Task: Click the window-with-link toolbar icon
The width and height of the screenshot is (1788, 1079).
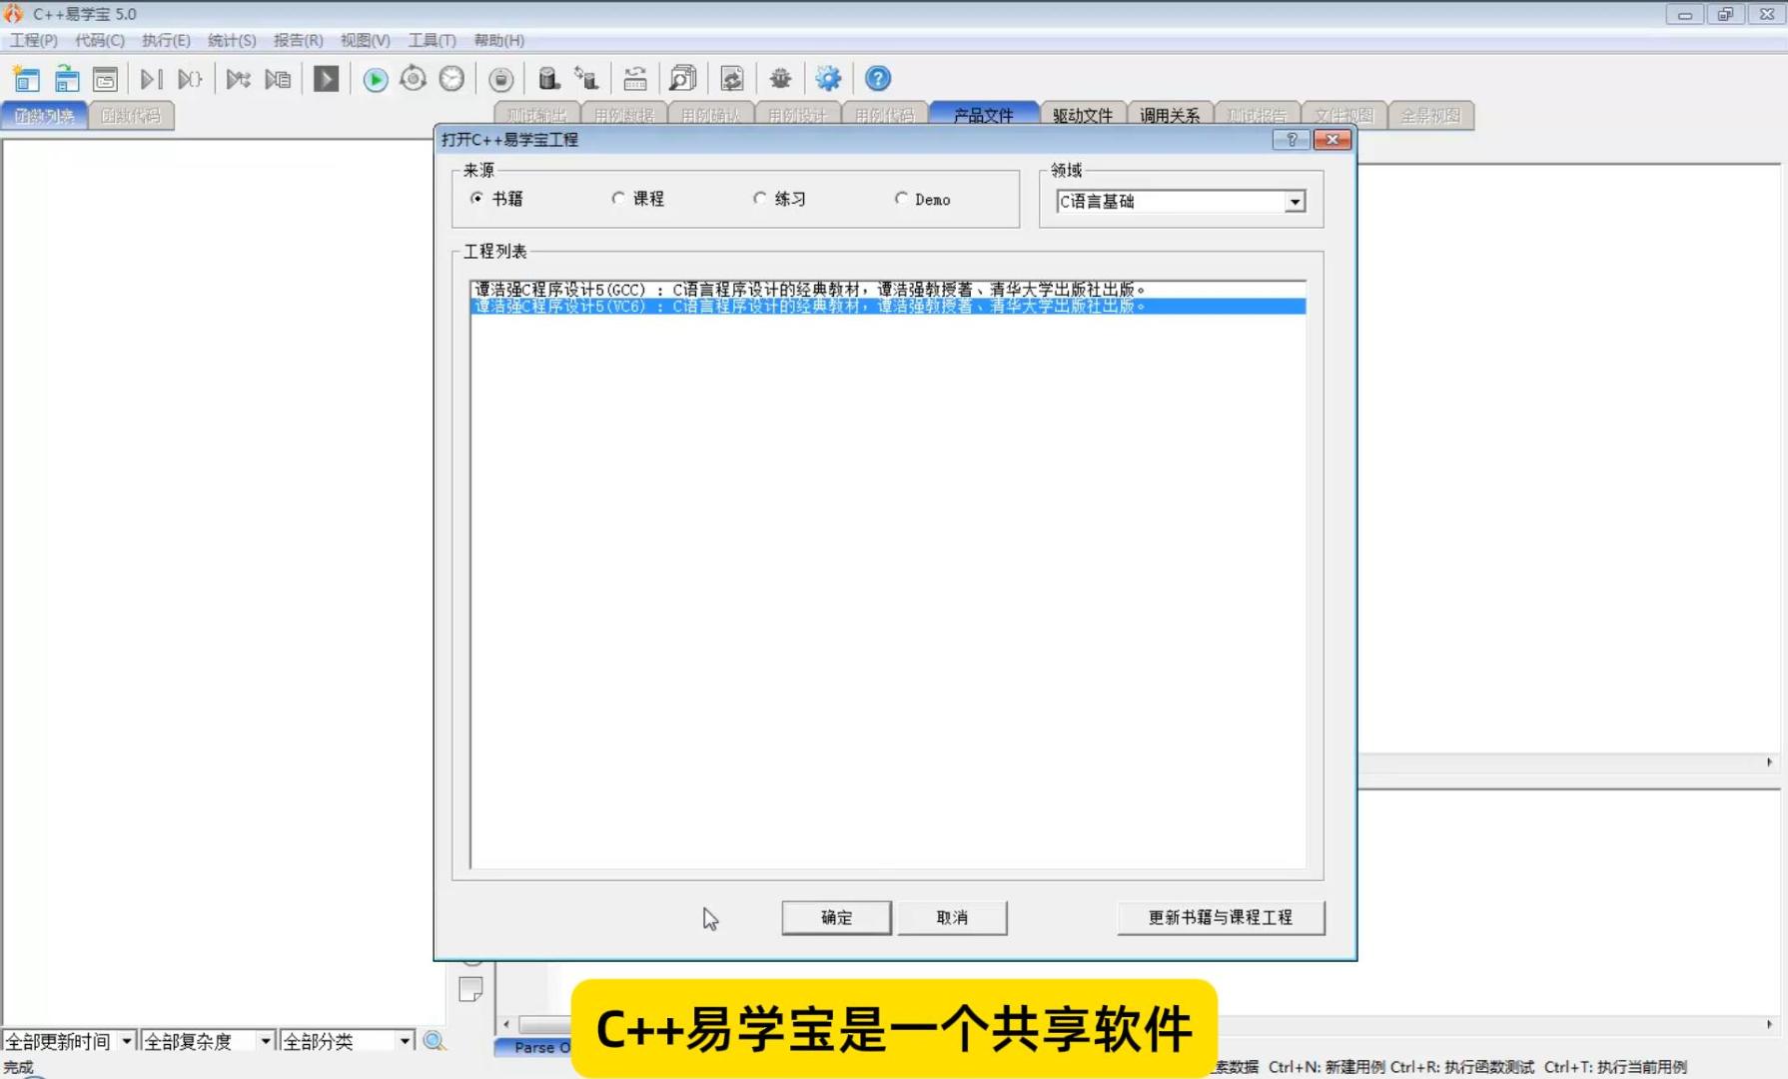Action: 105,79
